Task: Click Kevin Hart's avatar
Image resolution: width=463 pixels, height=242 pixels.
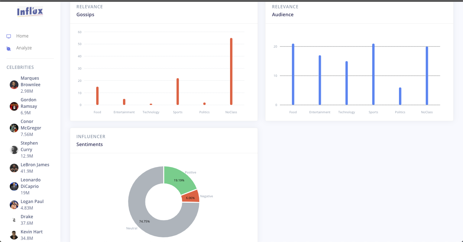Action: click(14, 235)
